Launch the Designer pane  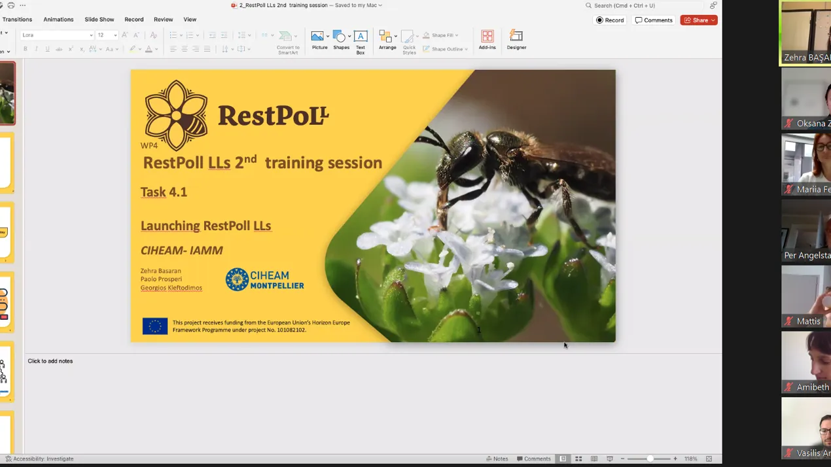click(516, 41)
